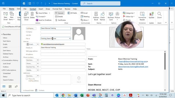This screenshot has height=98, width=175.
Task: Open Business address type dropdown arrow
Action: pos(38,76)
